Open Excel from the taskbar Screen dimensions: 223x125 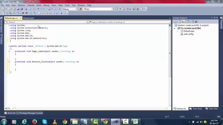[136, 122]
